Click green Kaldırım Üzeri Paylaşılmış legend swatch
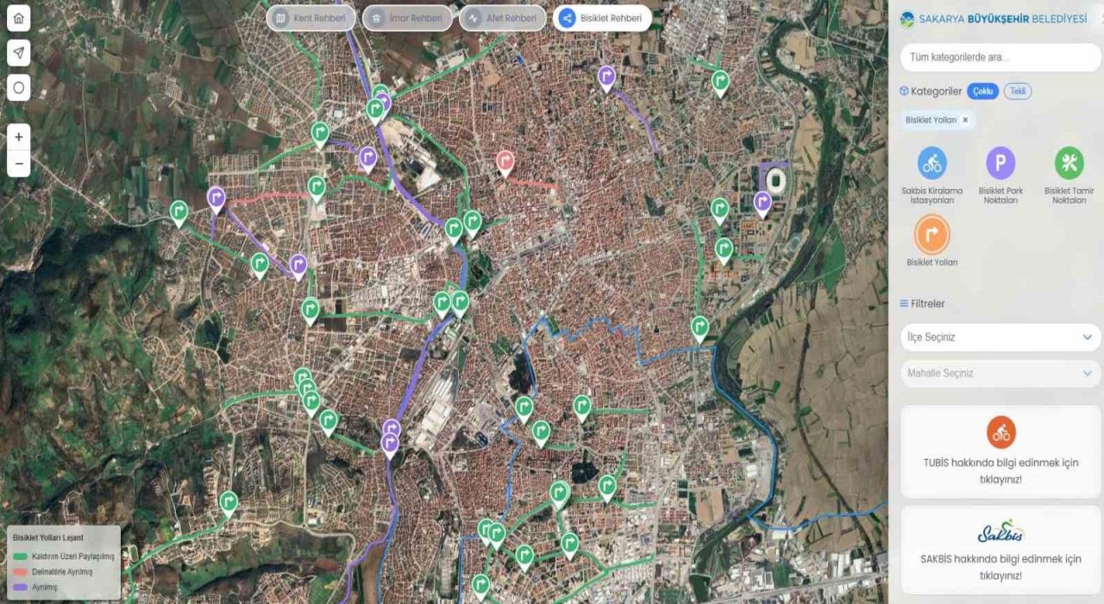 click(21, 557)
